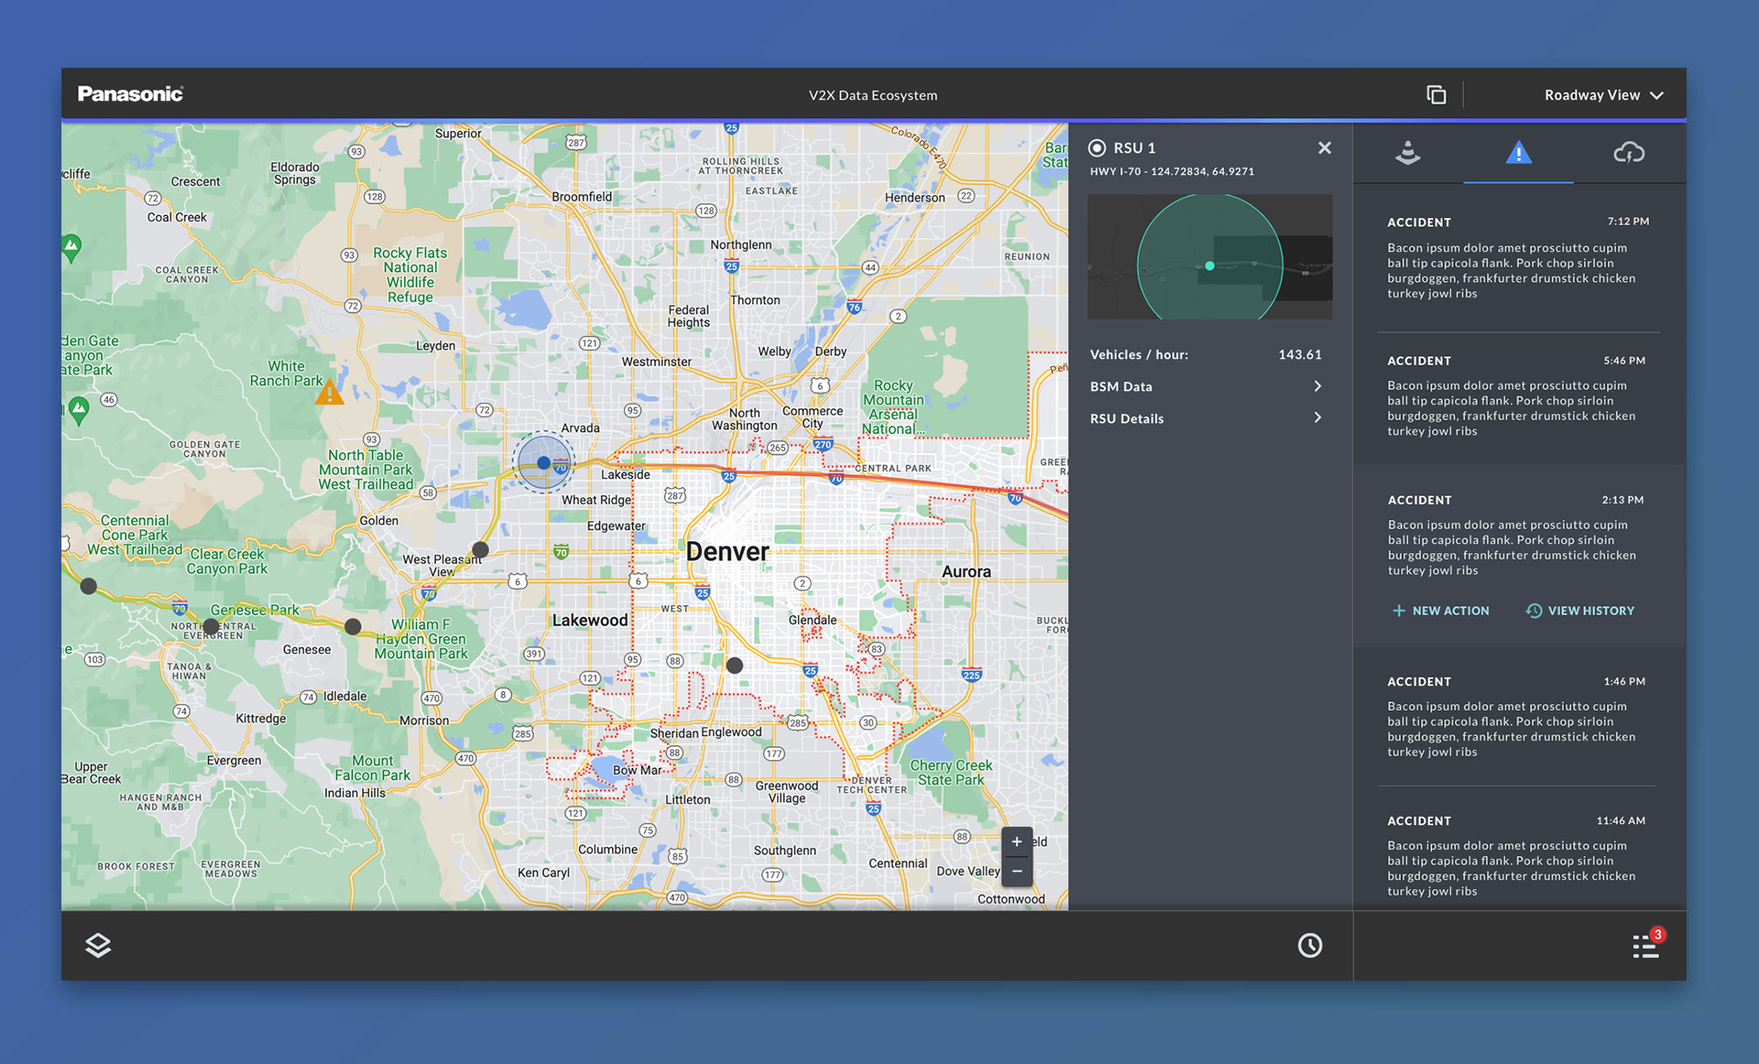This screenshot has height=1064, width=1759.
Task: Click the View History link
Action: [x=1580, y=611]
